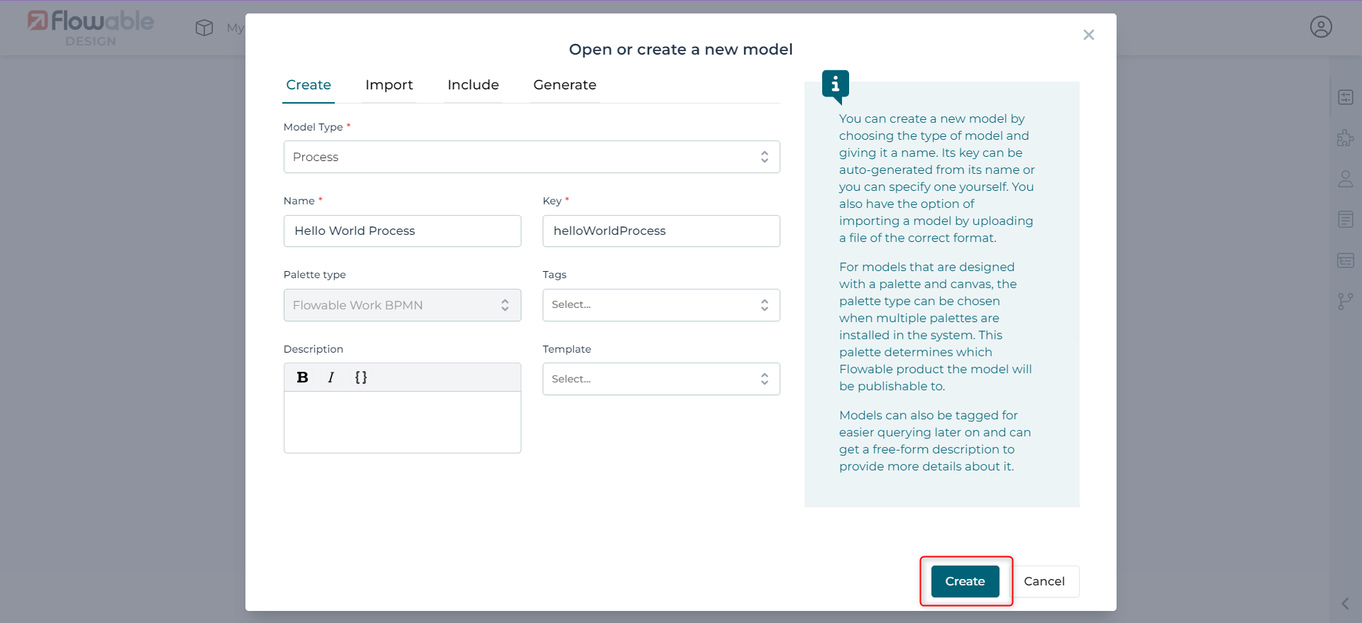Switch to the Generate tab
Image resolution: width=1362 pixels, height=623 pixels.
564,85
